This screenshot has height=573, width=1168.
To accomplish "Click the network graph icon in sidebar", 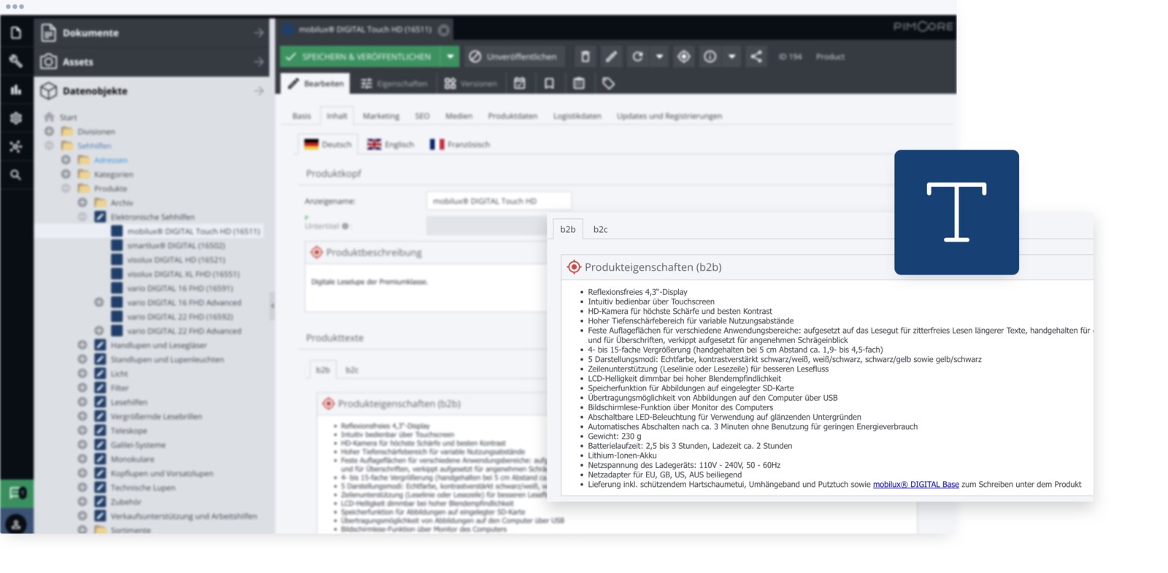I will [x=15, y=147].
